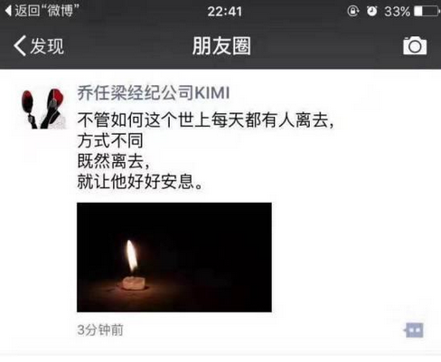Tap the 22:41 clock in the status bar
The height and width of the screenshot is (362, 441).
225,12
